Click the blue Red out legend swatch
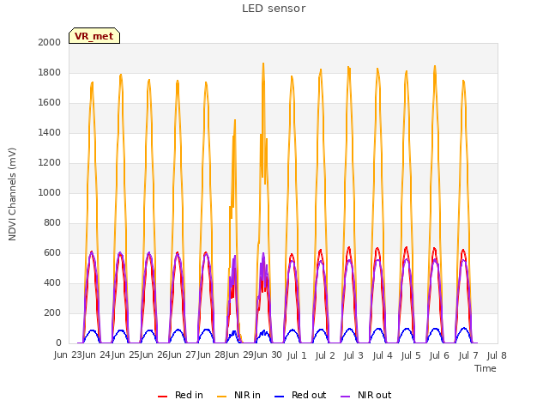549x412 pixels. (279, 397)
